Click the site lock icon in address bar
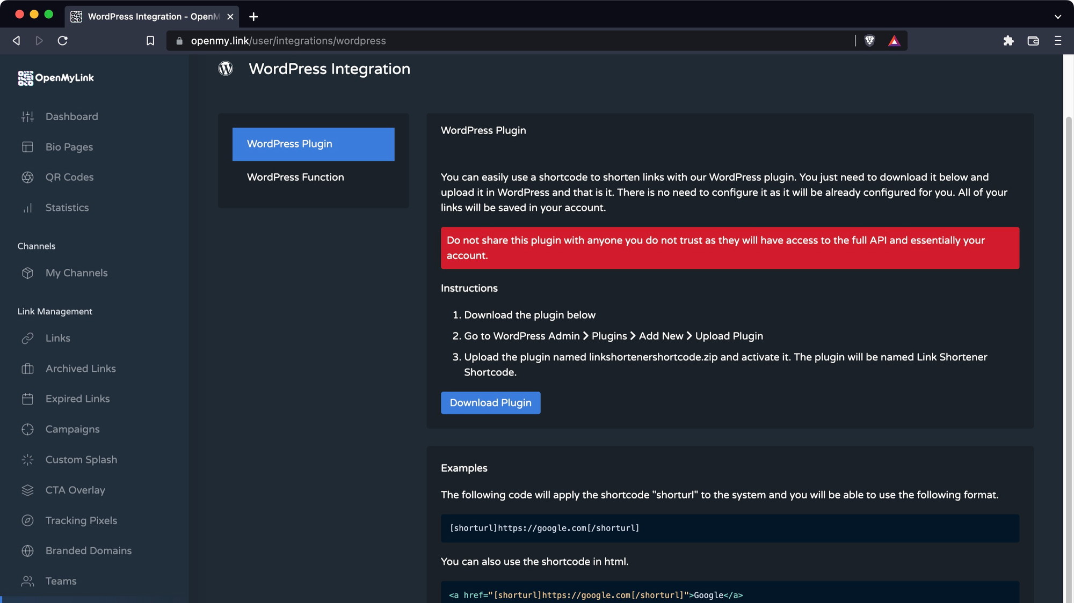1074x603 pixels. pyautogui.click(x=179, y=41)
